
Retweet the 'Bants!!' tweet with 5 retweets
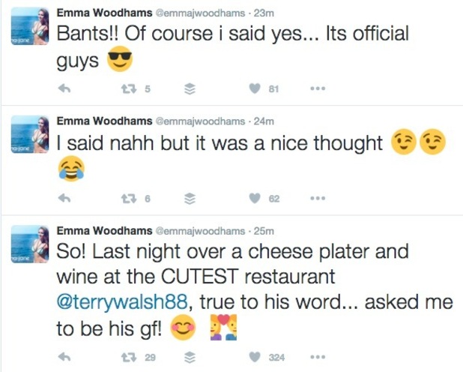pyautogui.click(x=129, y=88)
